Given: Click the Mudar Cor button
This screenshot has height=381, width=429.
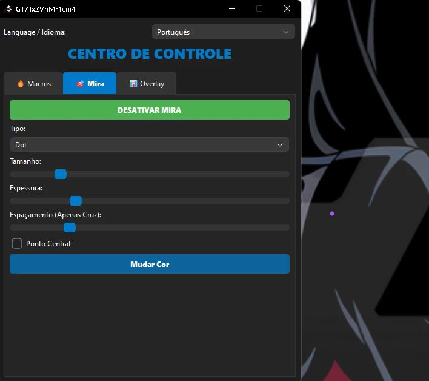Looking at the screenshot, I should (150, 265).
